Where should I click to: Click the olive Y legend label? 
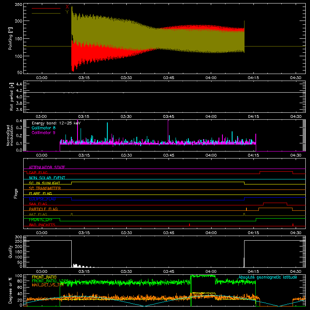tap(67, 12)
